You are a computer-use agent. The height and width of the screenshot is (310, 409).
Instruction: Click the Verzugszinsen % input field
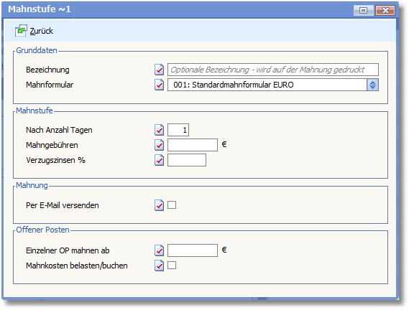(x=187, y=160)
